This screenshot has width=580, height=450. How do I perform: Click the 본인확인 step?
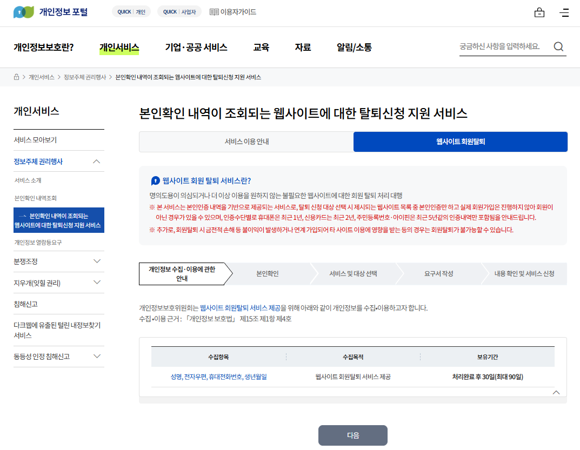point(268,274)
